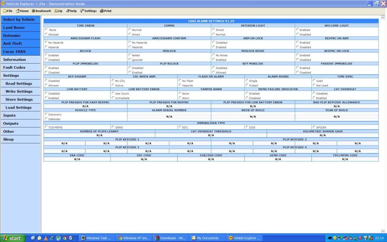Go up one level with Up icon
The height and width of the screenshot is (242, 387).
(x=58, y=11)
